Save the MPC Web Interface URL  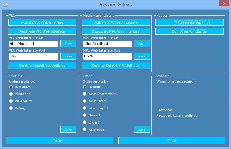(x=142, y=44)
